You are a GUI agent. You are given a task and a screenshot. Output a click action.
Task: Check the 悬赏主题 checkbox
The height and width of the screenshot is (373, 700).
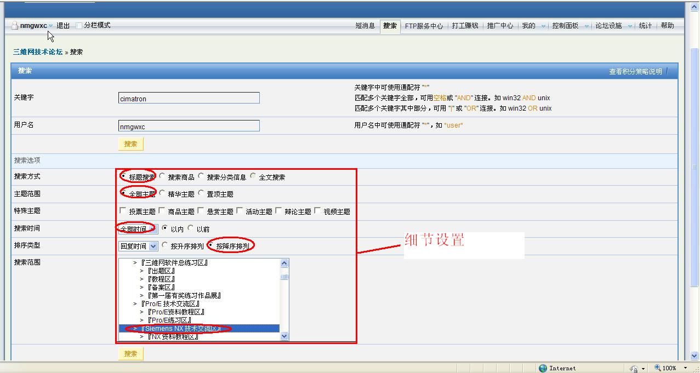tap(201, 211)
